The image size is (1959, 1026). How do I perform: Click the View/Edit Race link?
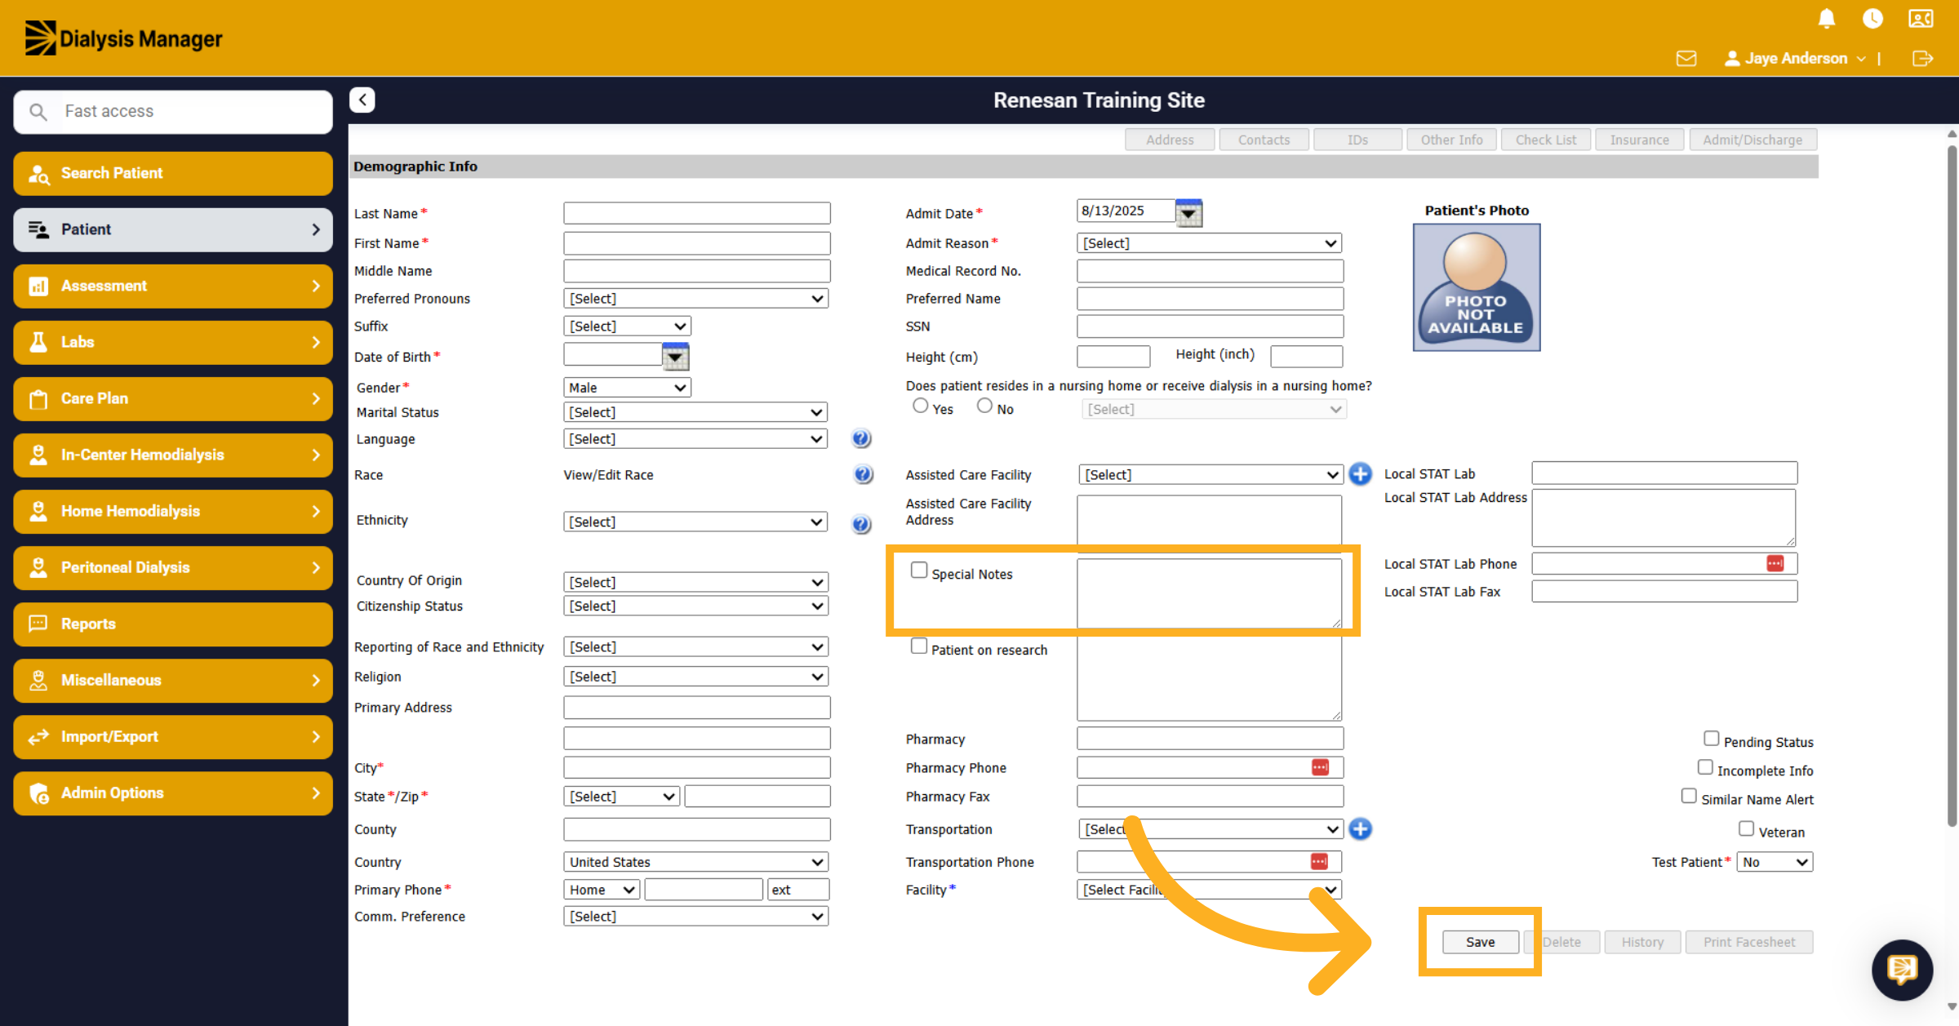point(608,475)
